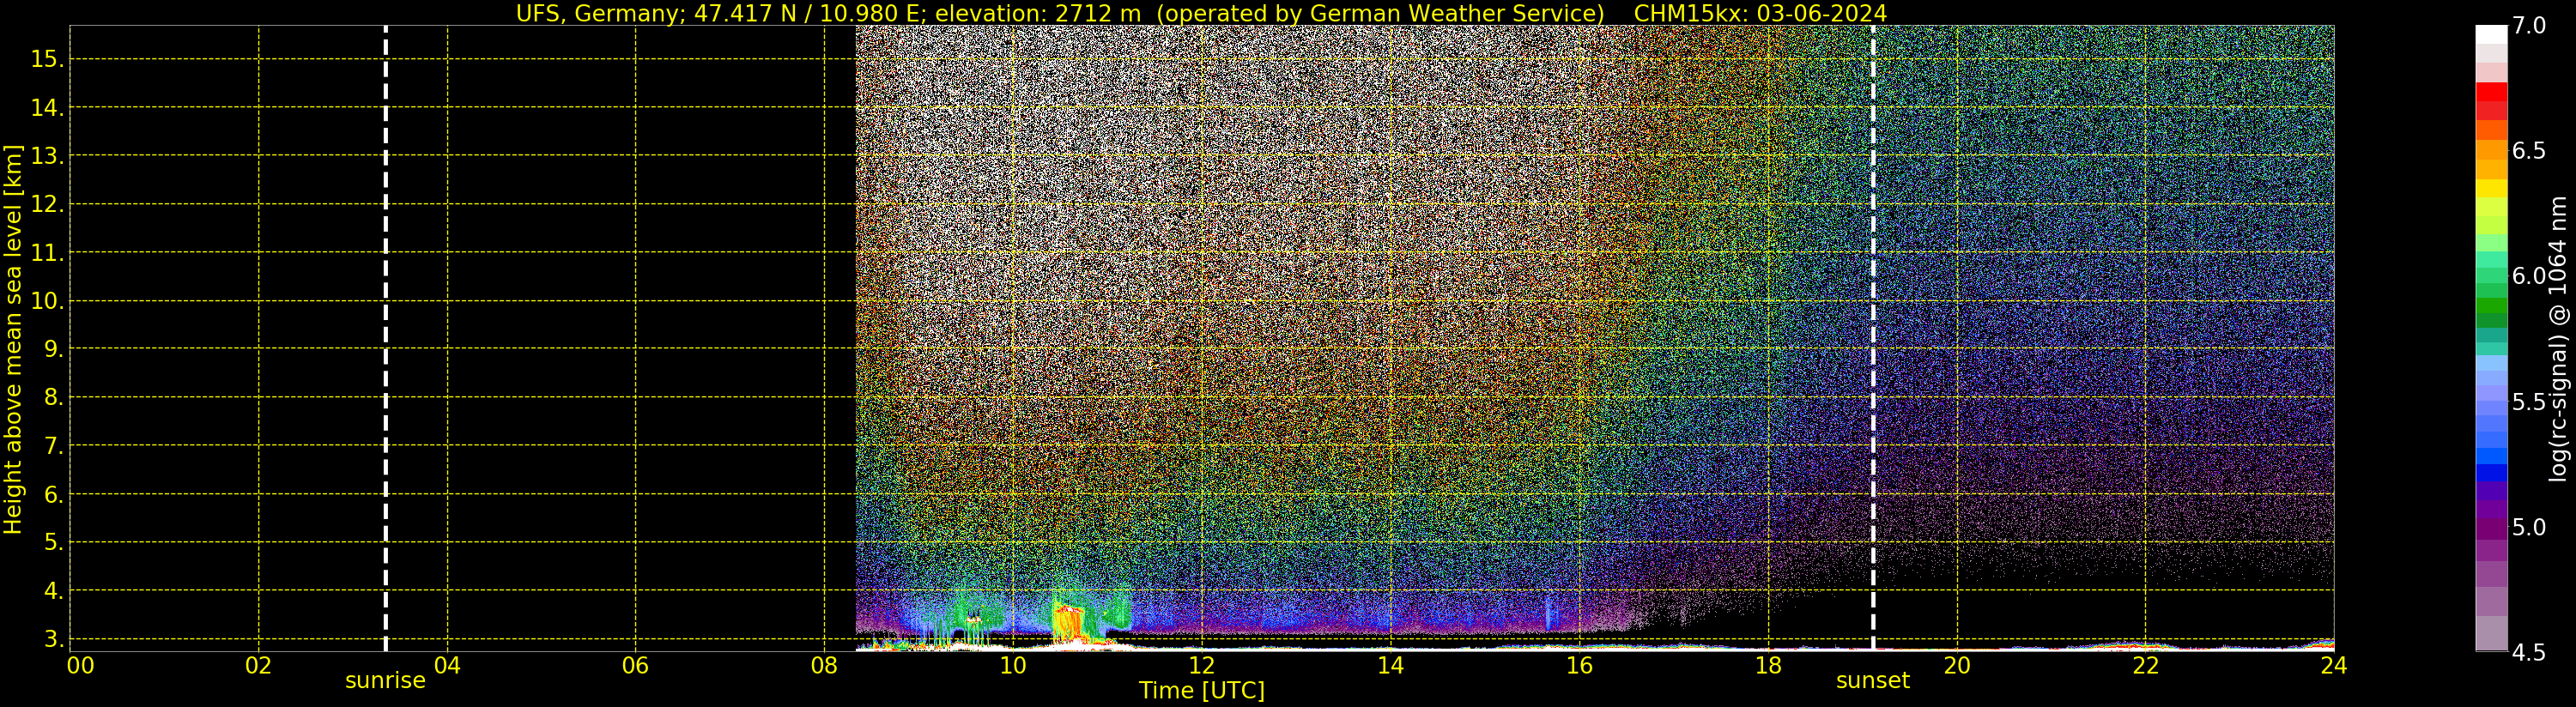This screenshot has width=2576, height=707.
Task: Click the colorbar label "log(rc-signal) @ 1064 nm"
Action: pyautogui.click(x=2558, y=338)
